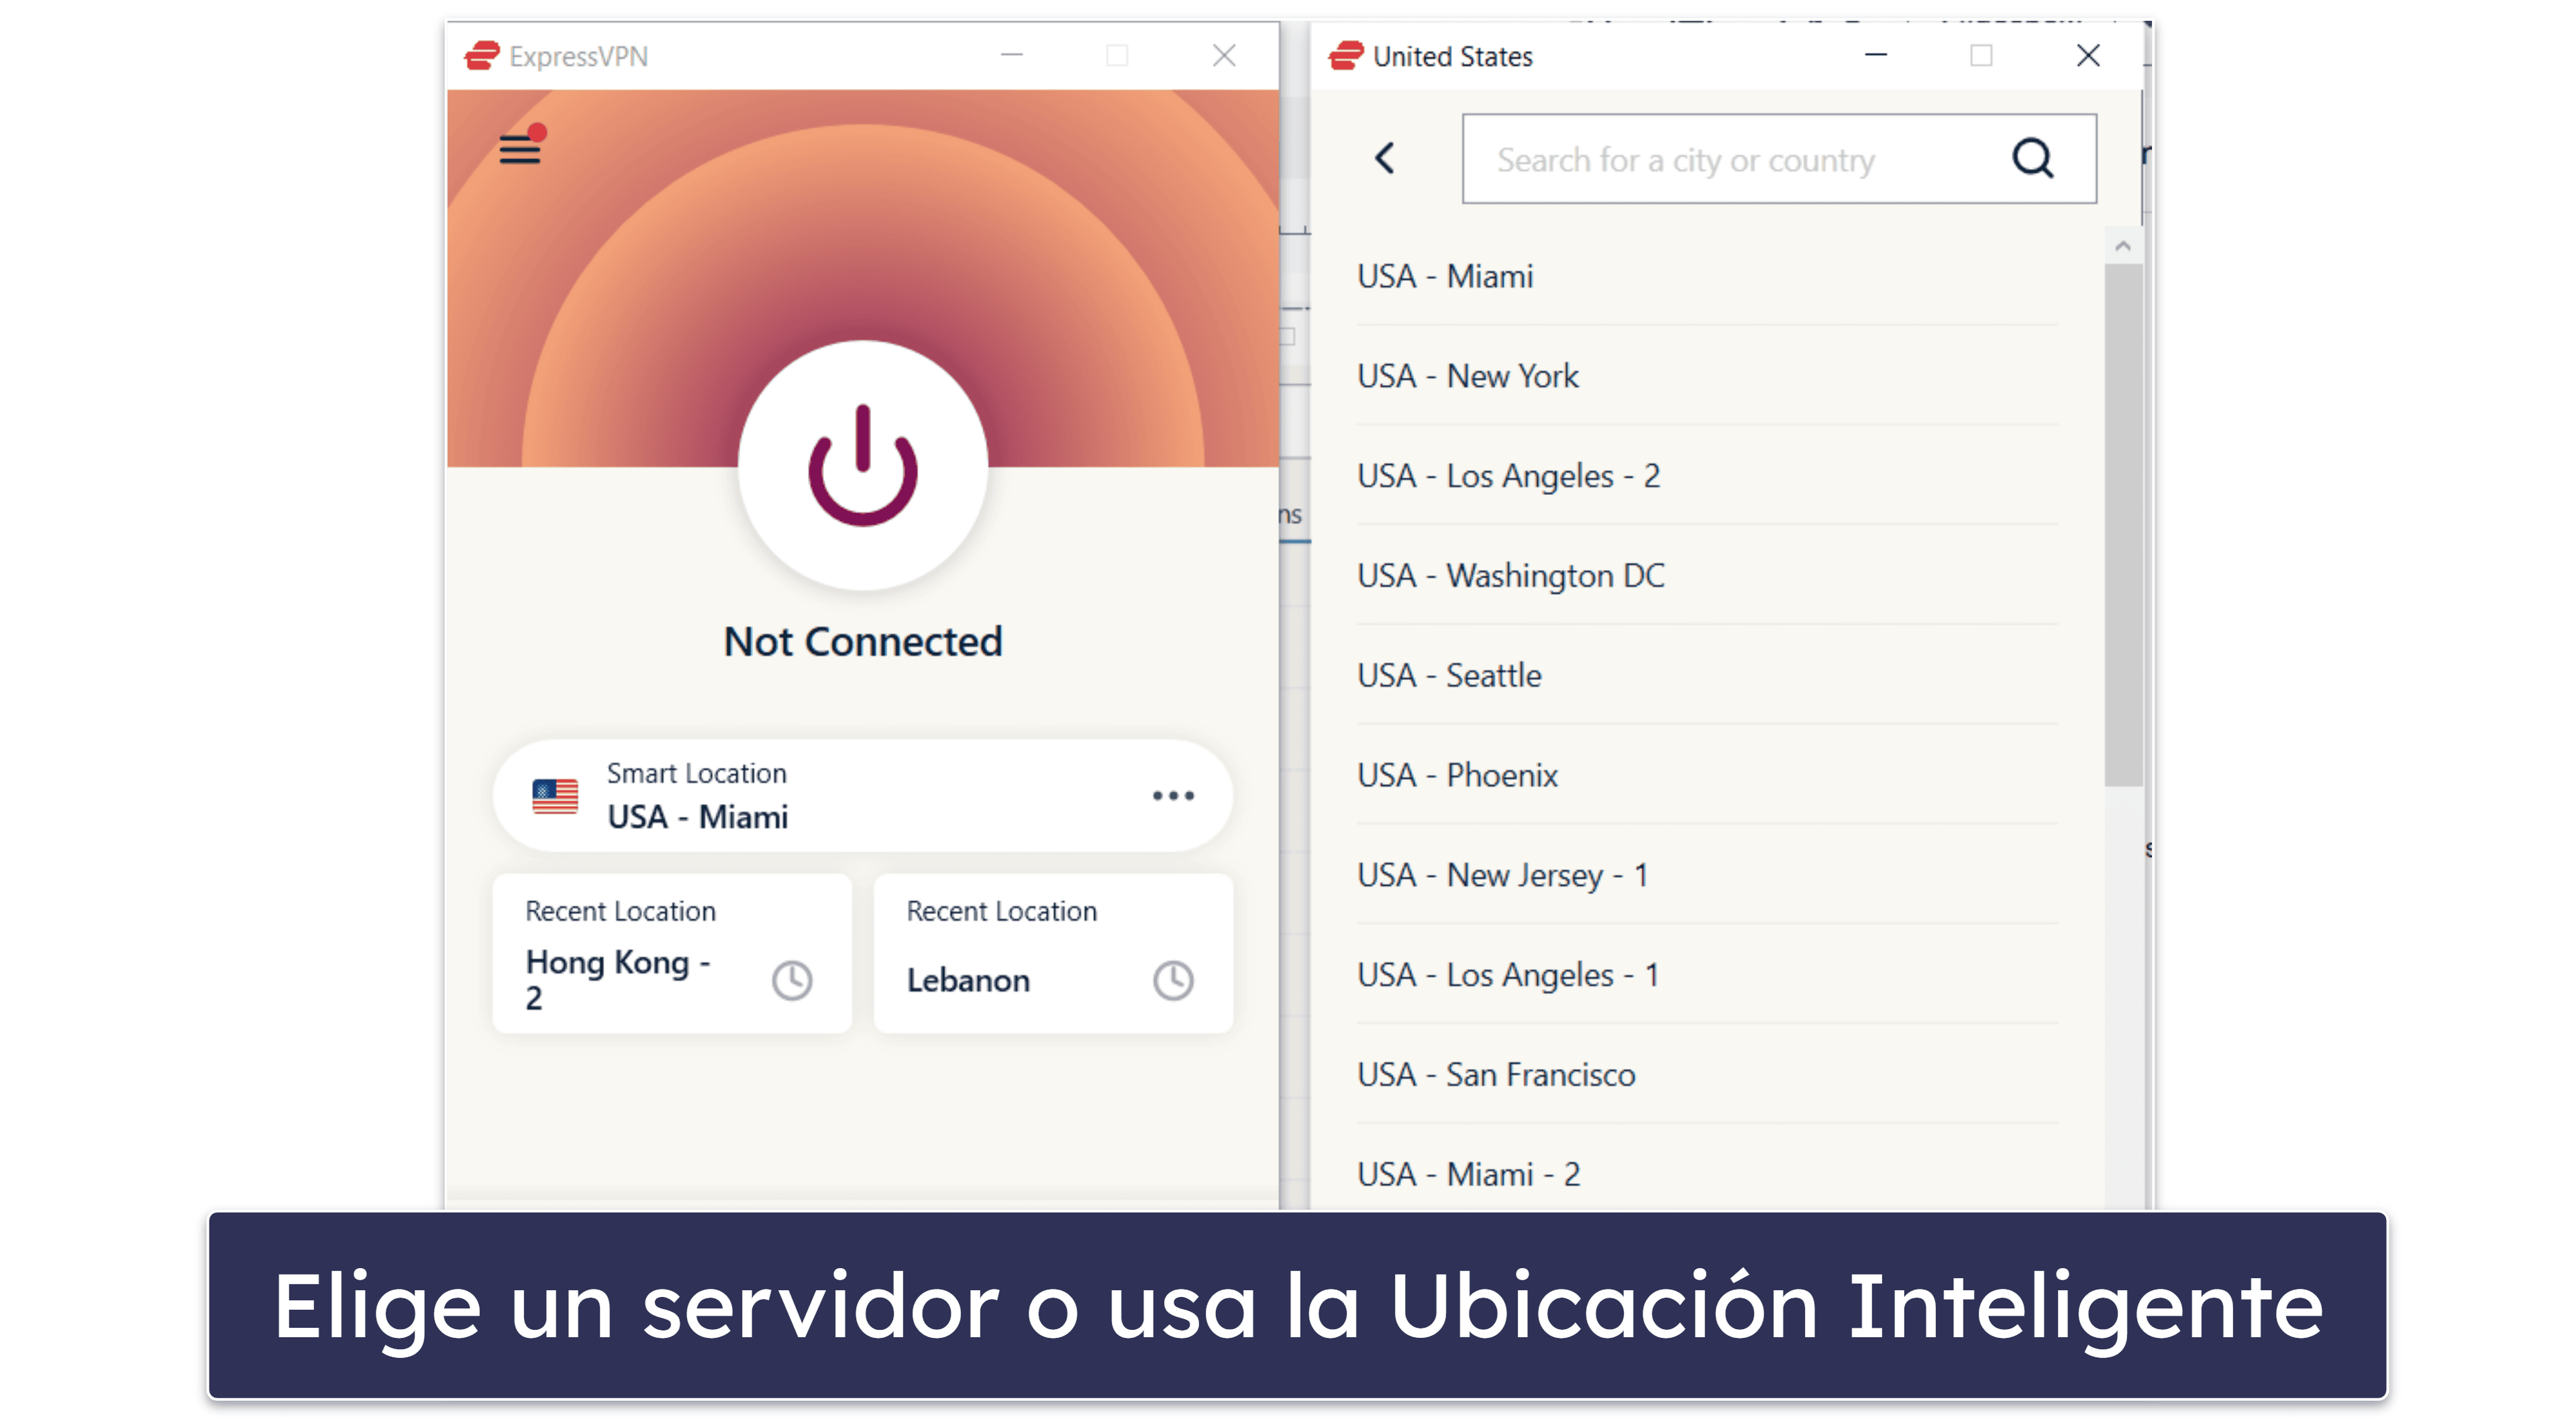
Task: Choose USA - Washington DC server
Action: click(x=1707, y=575)
